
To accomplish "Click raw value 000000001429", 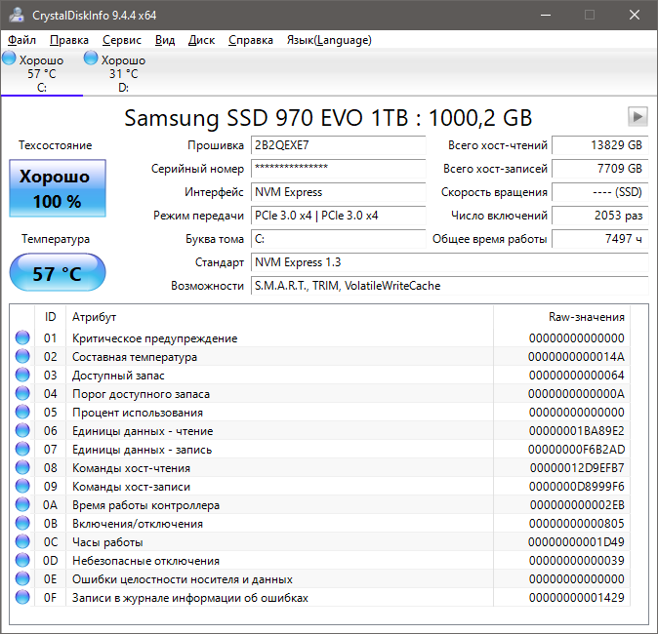I will tap(577, 597).
